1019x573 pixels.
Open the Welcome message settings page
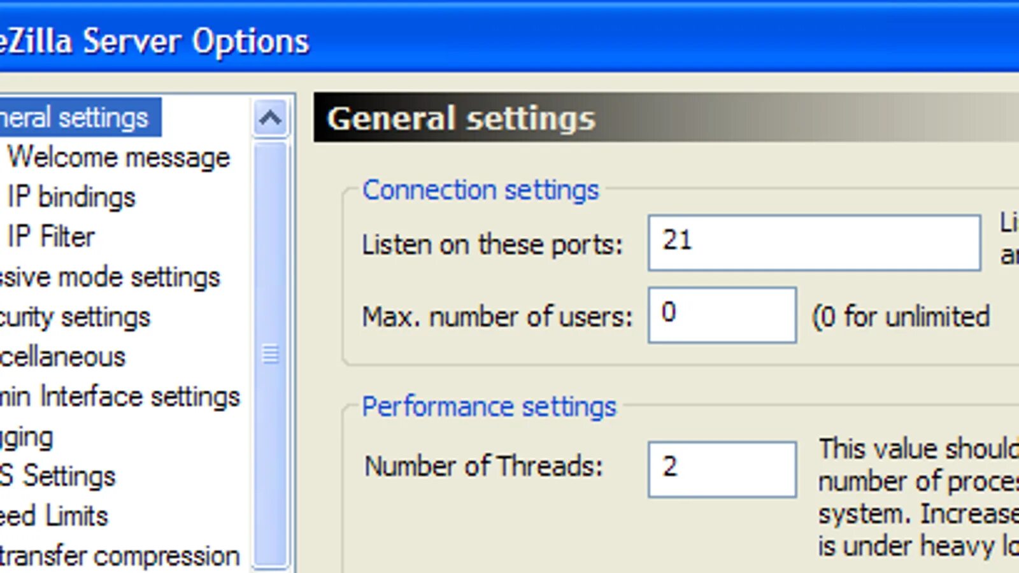point(118,157)
